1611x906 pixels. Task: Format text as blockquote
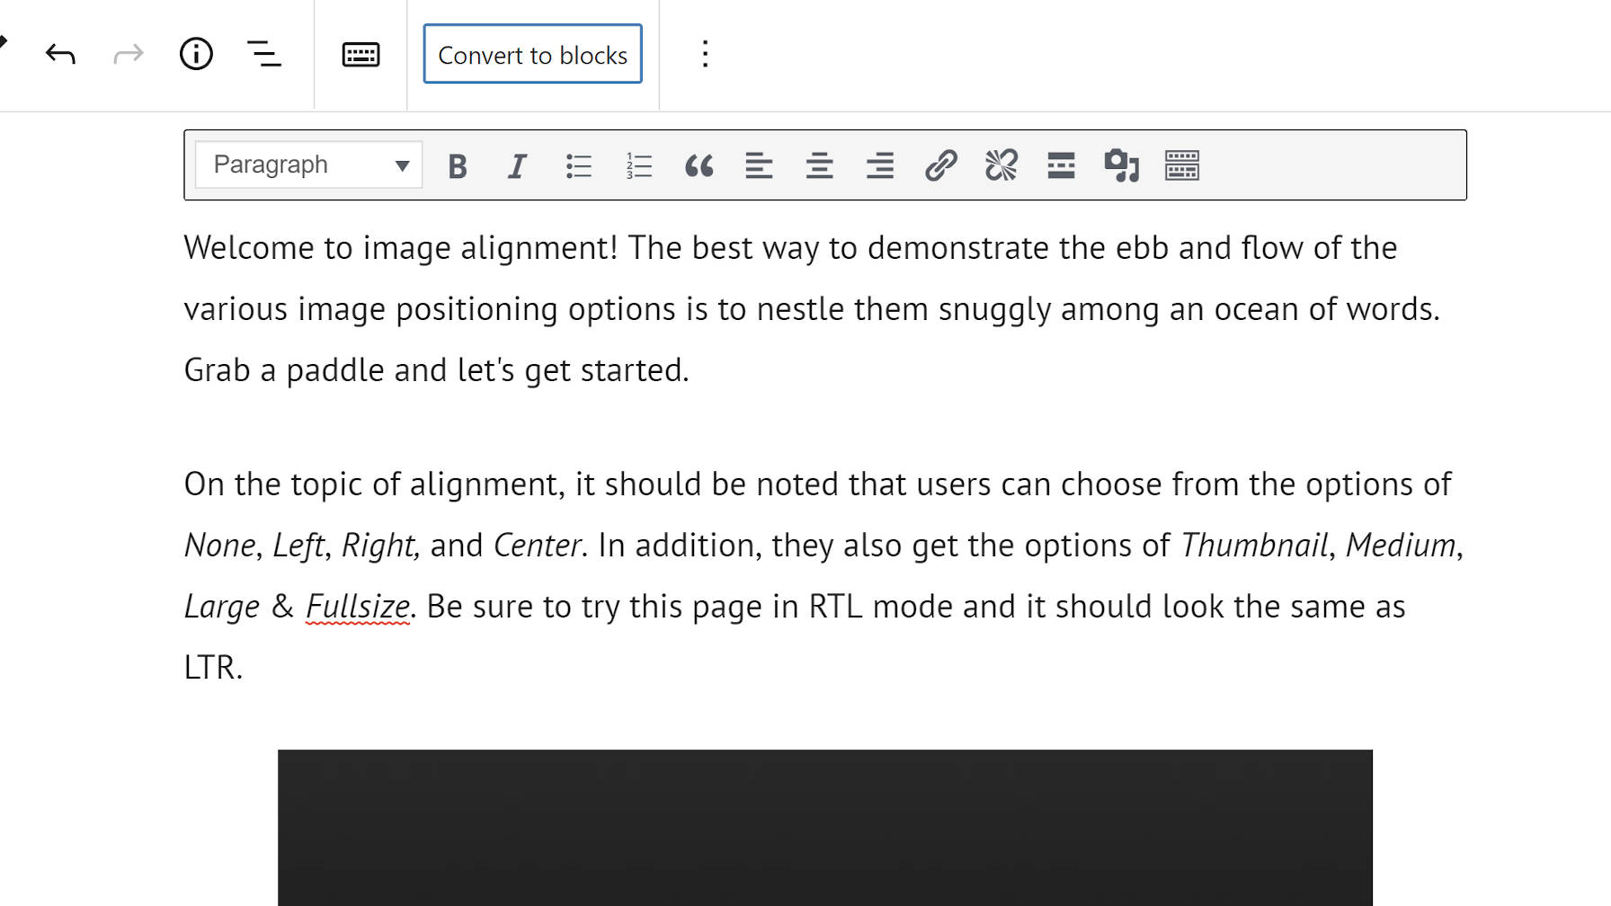[699, 165]
